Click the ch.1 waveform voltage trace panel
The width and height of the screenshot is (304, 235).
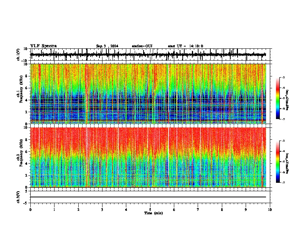(x=150, y=55)
